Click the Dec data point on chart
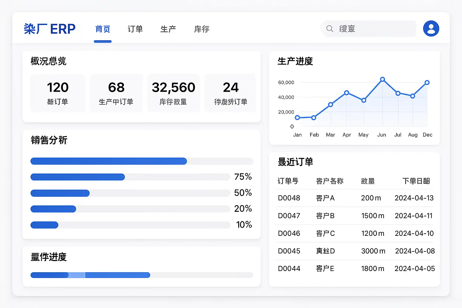Image resolution: width=462 pixels, height=308 pixels. (x=427, y=82)
